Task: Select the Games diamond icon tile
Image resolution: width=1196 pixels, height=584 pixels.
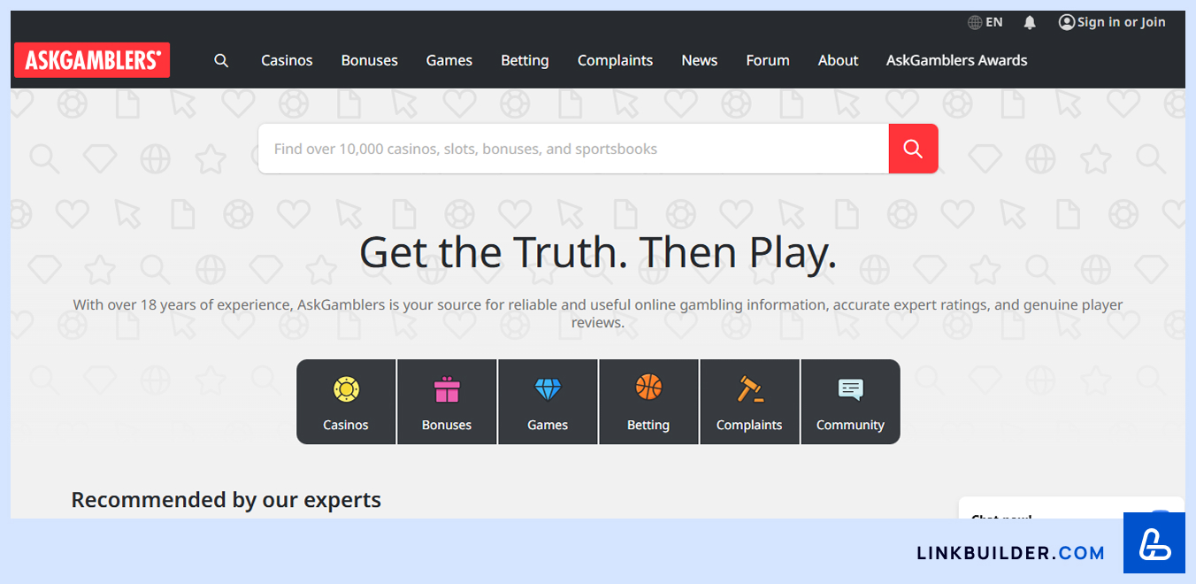Action: [548, 402]
